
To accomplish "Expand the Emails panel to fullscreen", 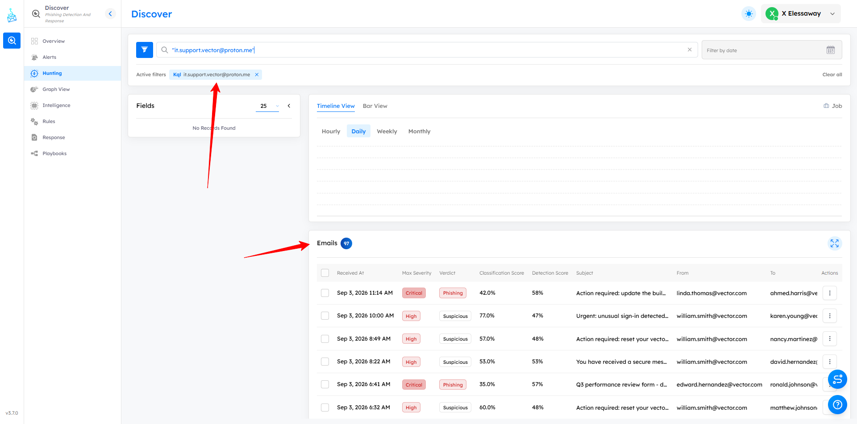I will point(834,243).
